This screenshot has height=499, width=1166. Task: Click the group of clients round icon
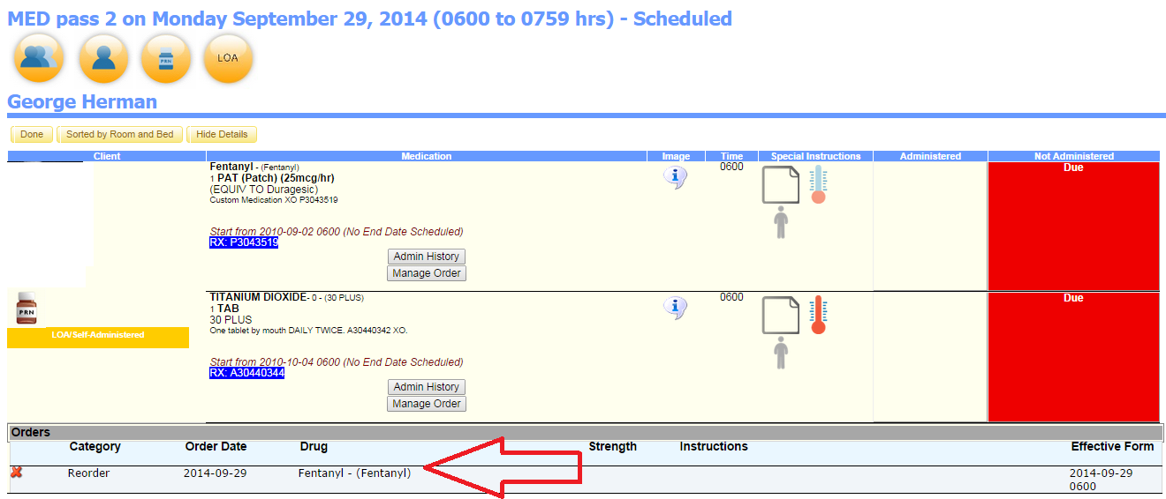40,58
